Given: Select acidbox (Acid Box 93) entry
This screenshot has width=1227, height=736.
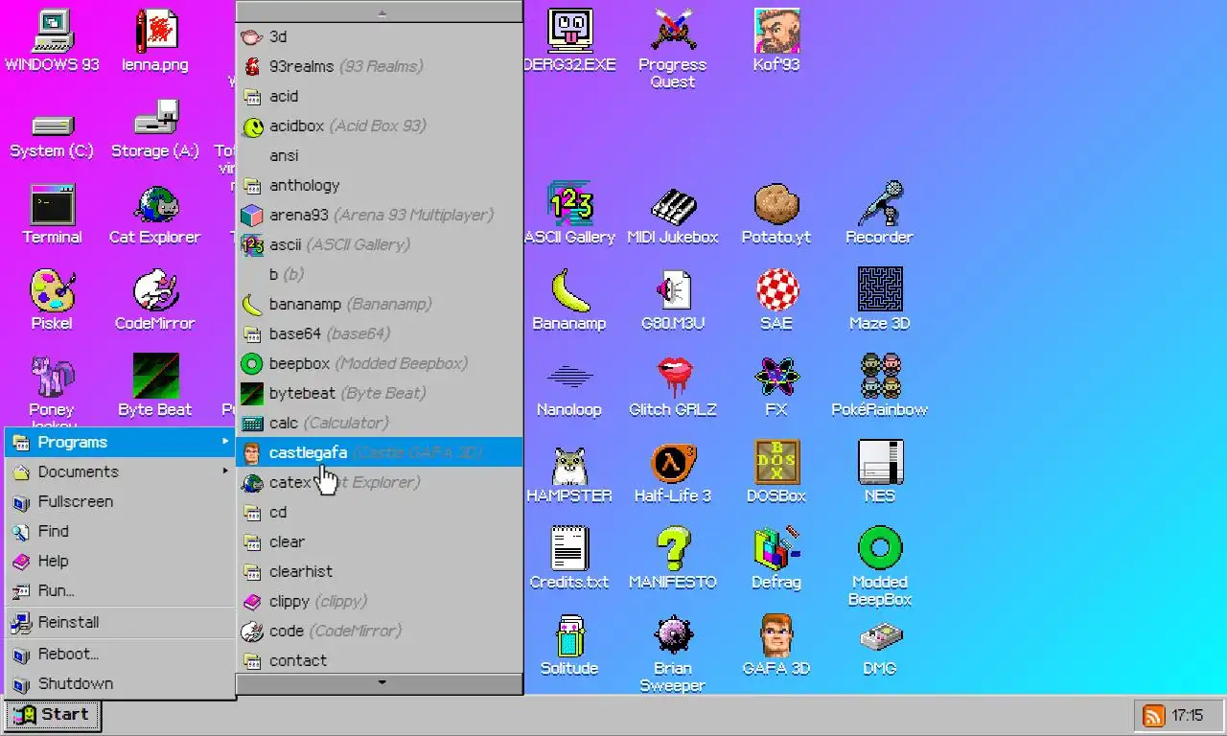Looking at the screenshot, I should tap(379, 126).
